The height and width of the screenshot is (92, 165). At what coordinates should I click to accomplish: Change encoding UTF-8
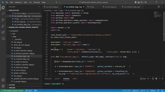[x=143, y=90]
